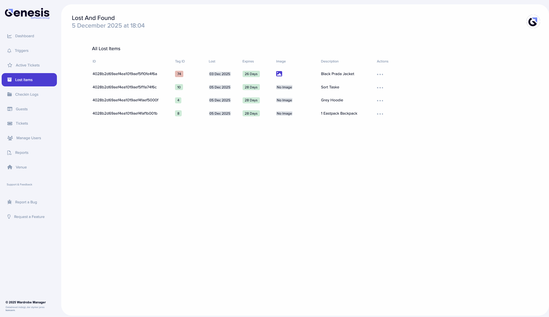Click the Request a Feature link
The height and width of the screenshot is (317, 549).
[29, 217]
